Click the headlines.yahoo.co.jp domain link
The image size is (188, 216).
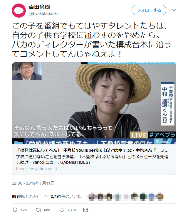tap(36, 169)
